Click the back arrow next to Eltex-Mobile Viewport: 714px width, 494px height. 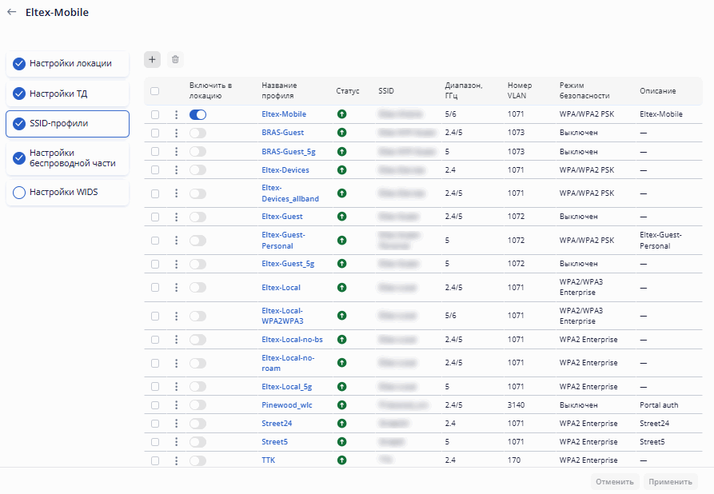(x=11, y=13)
